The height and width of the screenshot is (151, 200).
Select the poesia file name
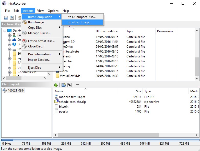(x=63, y=111)
